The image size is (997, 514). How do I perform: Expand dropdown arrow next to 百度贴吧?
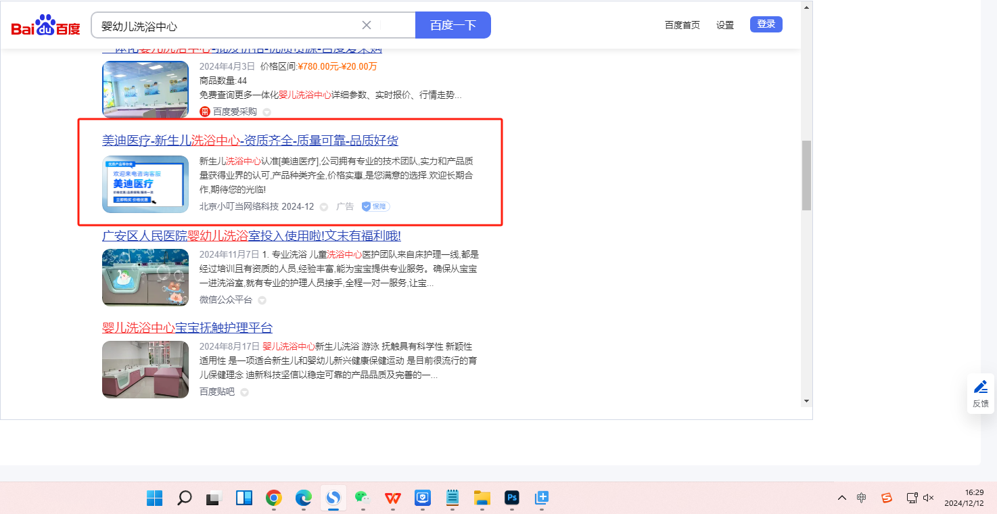pyautogui.click(x=245, y=392)
